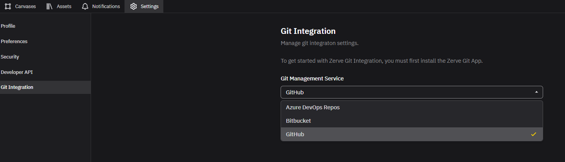This screenshot has width=565, height=162.
Task: Open the Canvases tab label
Action: point(25,7)
